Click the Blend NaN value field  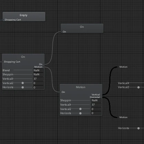[x=39, y=70]
